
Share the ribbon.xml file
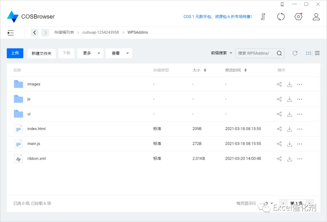click(x=279, y=159)
